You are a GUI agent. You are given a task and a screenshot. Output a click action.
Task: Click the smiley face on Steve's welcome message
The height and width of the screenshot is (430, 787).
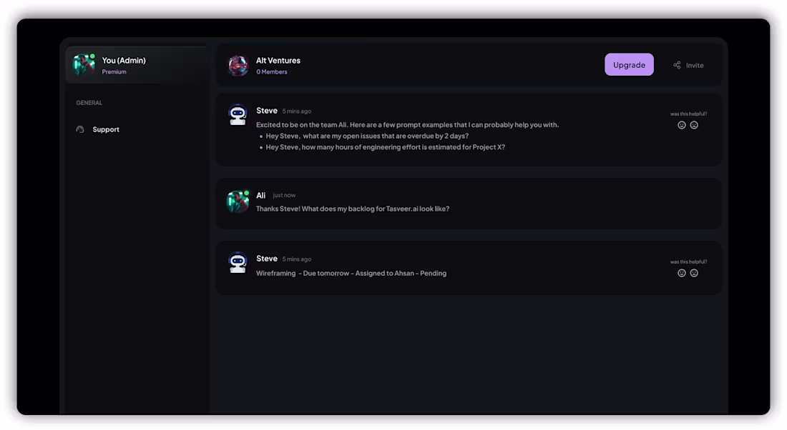click(682, 125)
